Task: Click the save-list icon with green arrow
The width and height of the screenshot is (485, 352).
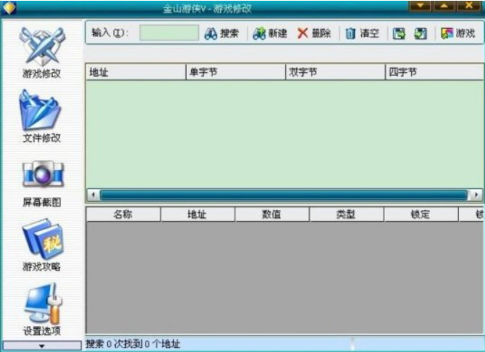Action: tap(399, 33)
